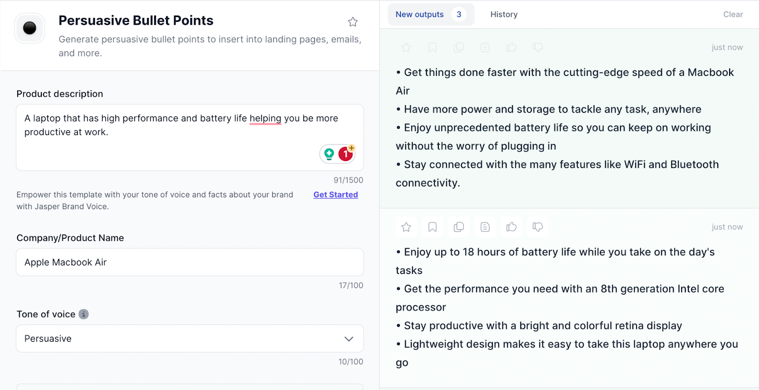Open second output in document icon

(485, 227)
